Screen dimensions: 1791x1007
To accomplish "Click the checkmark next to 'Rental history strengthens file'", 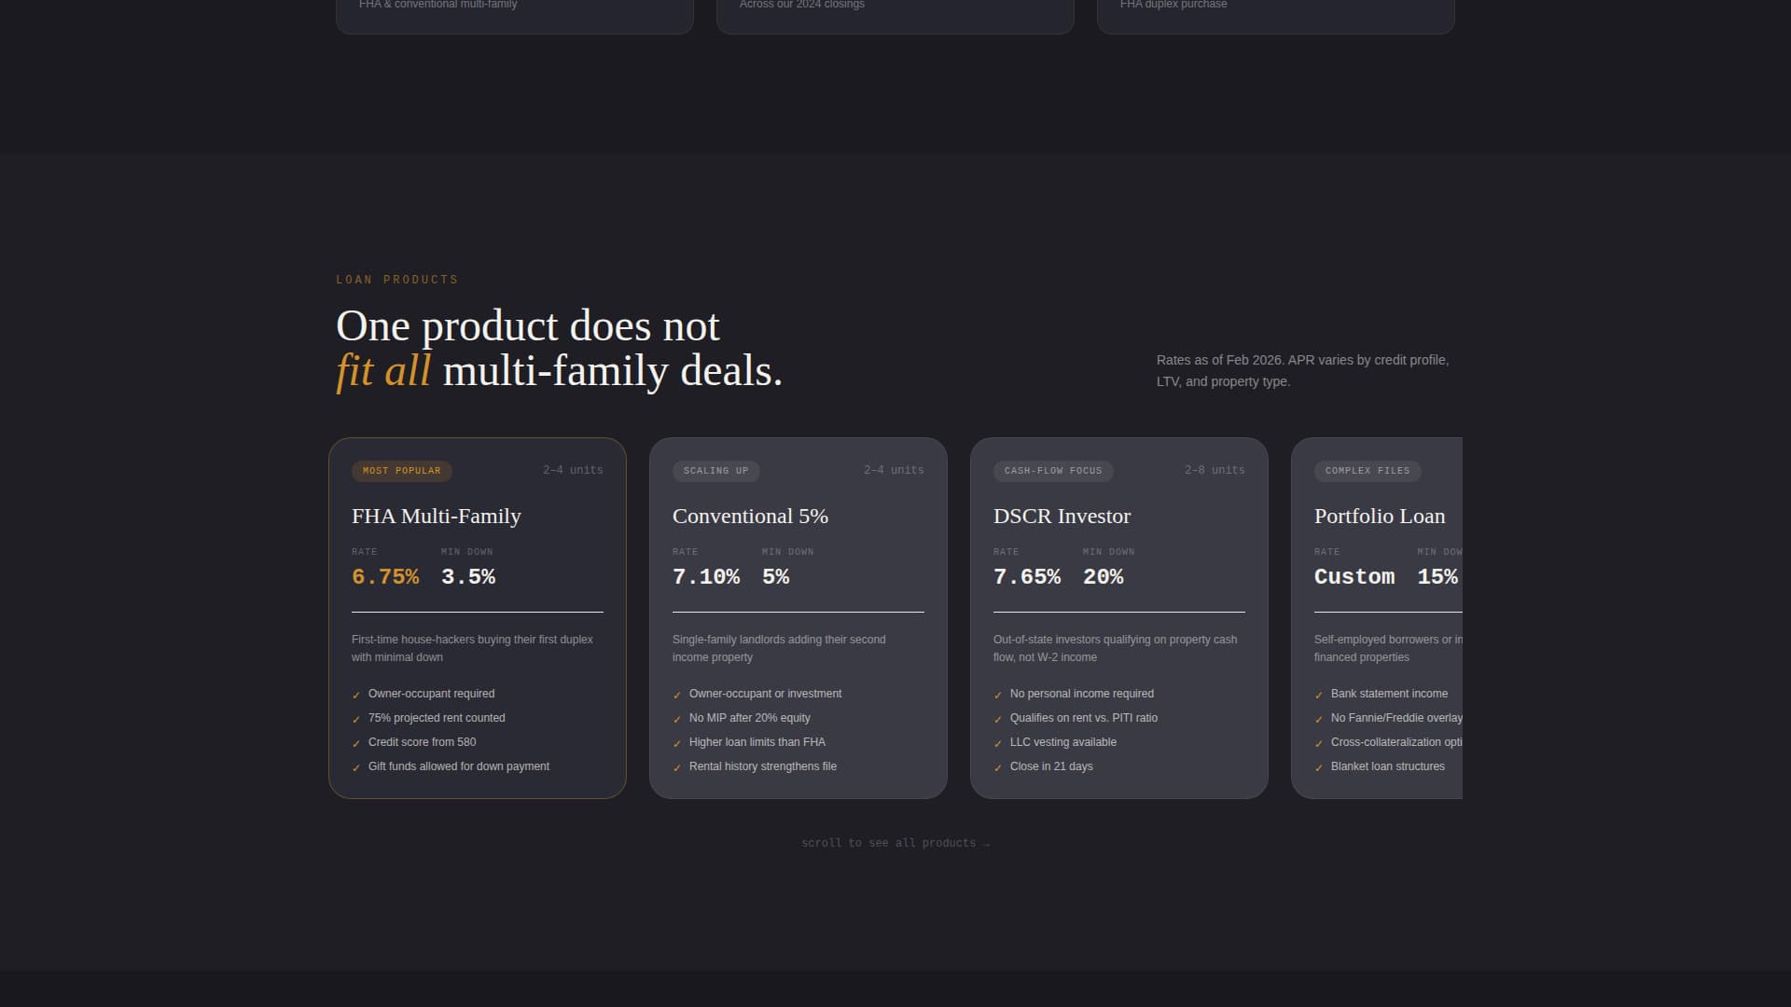I will pyautogui.click(x=678, y=766).
